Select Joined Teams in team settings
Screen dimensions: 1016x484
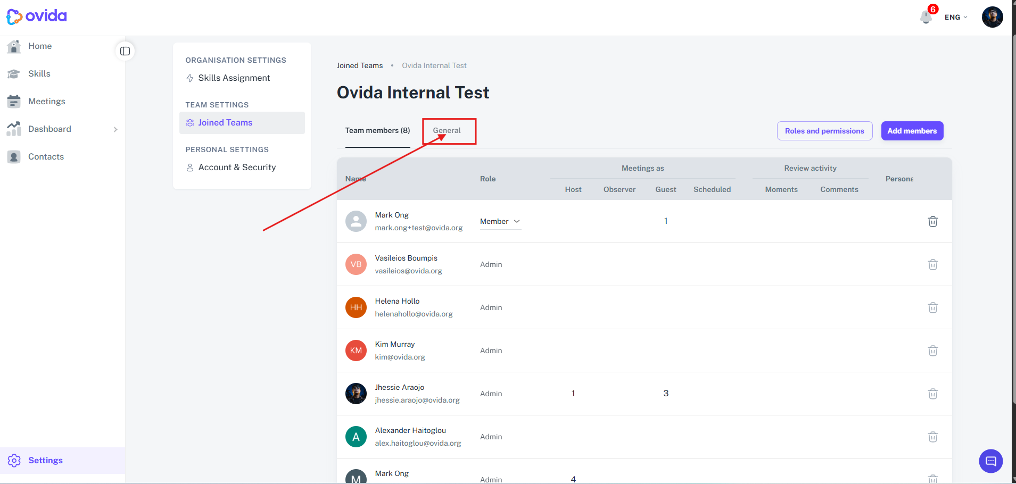[x=242, y=123]
